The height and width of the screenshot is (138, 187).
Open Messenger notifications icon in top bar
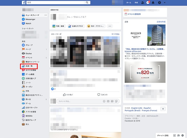pos(148,3)
